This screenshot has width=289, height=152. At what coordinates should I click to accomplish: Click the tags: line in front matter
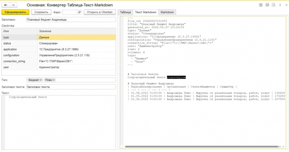132,55
